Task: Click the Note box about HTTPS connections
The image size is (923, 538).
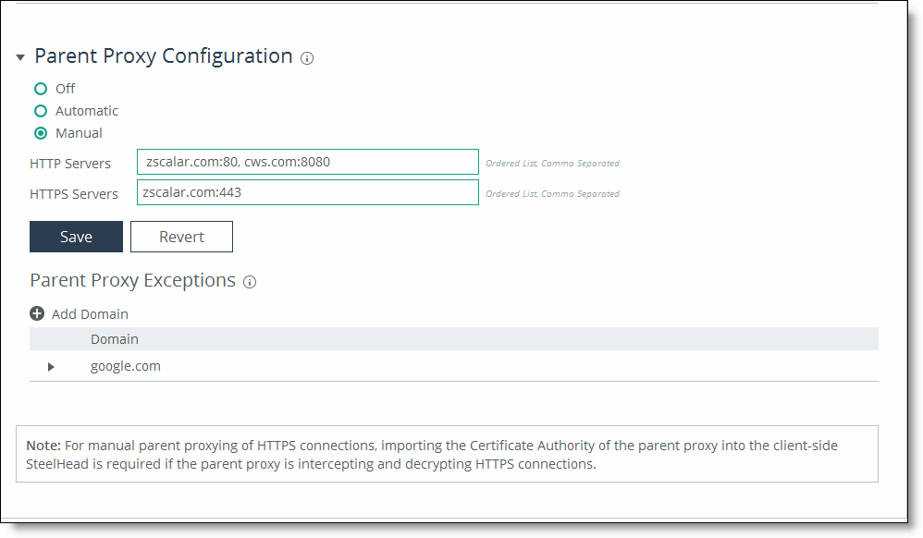Action: pos(447,454)
